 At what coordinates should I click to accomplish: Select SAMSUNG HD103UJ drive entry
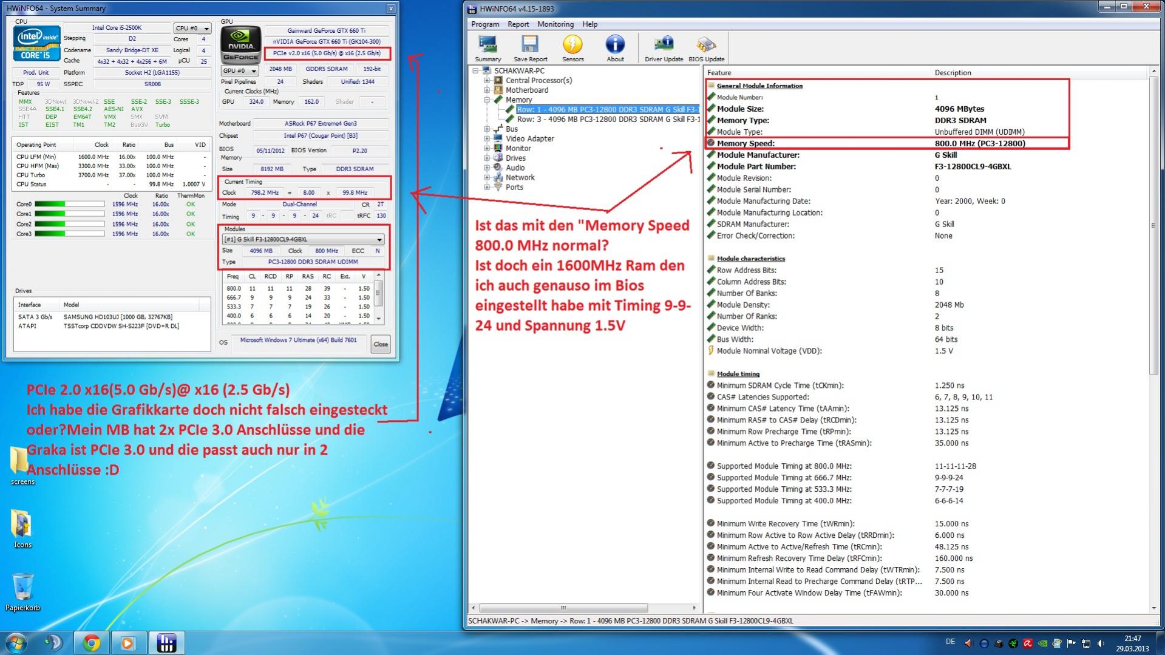tap(112, 317)
